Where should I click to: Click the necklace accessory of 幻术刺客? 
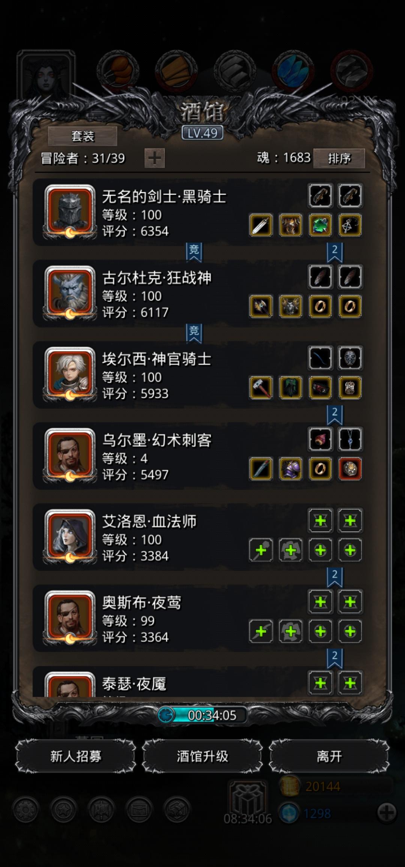click(350, 439)
